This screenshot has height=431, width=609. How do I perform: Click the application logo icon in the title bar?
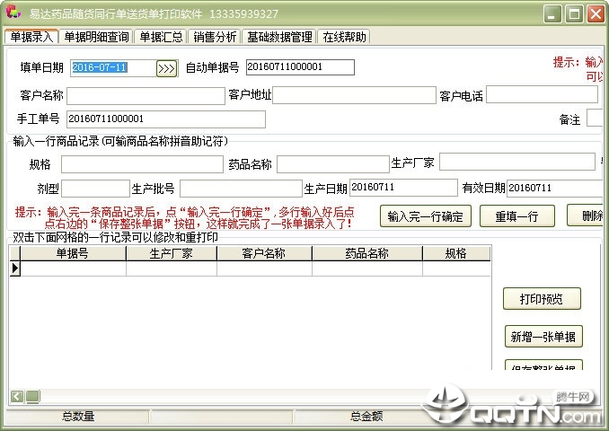pos(13,12)
